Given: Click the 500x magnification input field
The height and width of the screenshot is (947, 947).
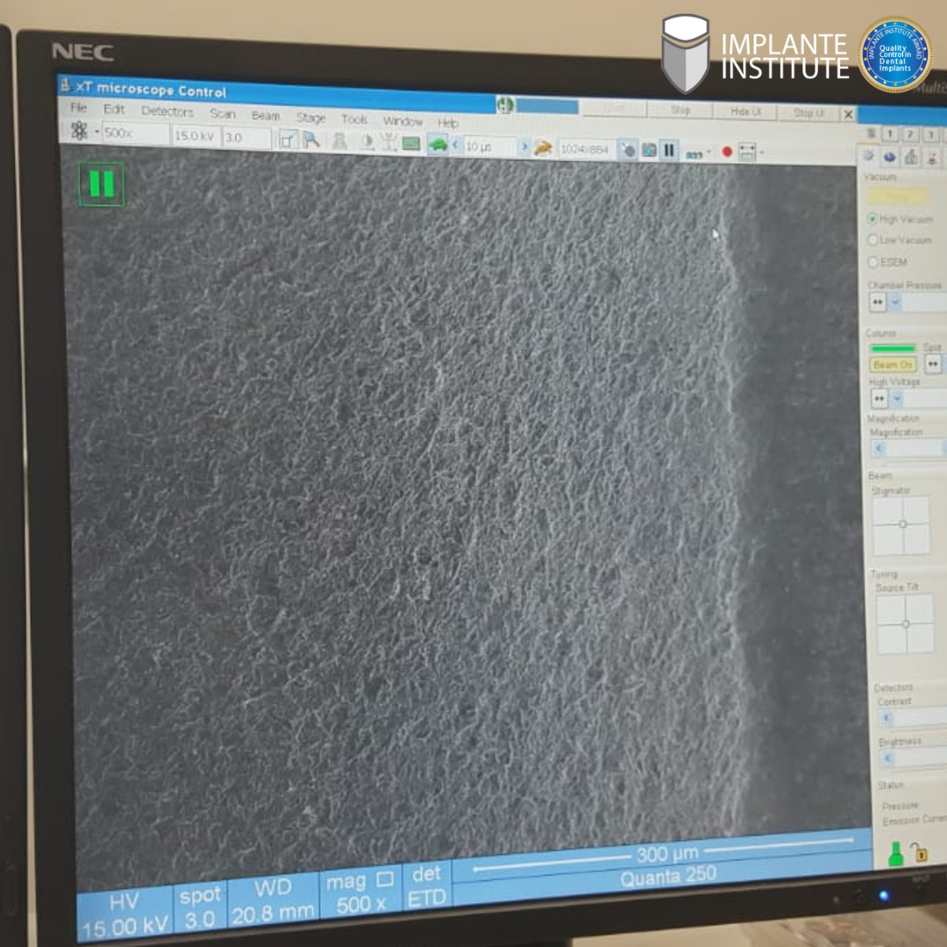Looking at the screenshot, I should (135, 133).
